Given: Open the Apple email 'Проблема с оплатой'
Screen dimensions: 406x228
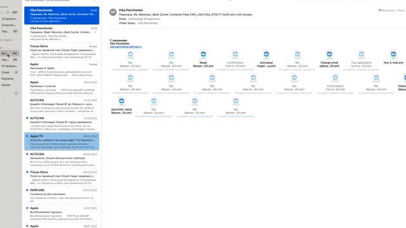Looking at the screenshot, I should (62, 87).
